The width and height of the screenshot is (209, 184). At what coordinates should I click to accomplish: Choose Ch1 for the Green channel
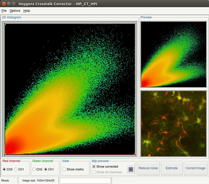[x=46, y=169]
